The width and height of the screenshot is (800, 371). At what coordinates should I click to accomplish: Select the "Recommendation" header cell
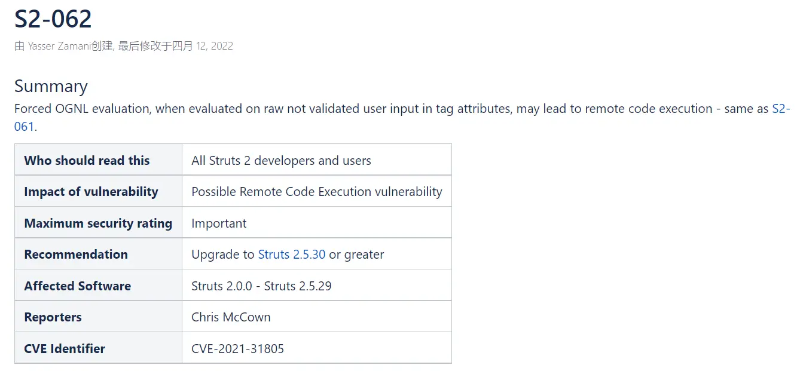pos(76,255)
